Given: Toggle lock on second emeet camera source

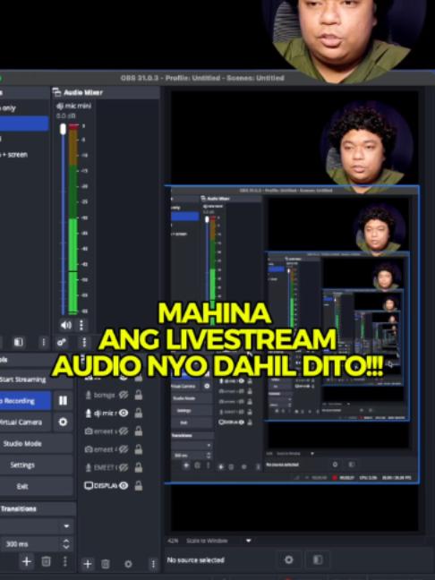Looking at the screenshot, I should click(139, 449).
